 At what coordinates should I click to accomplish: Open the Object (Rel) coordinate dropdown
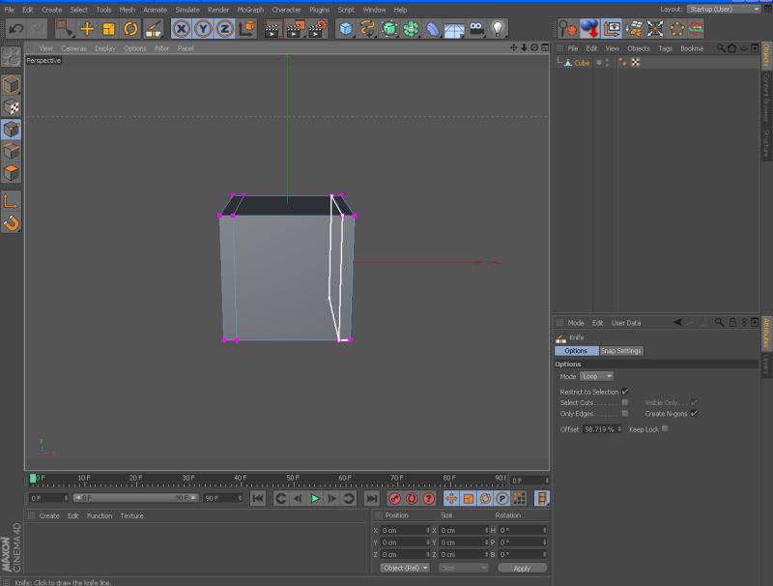click(406, 568)
